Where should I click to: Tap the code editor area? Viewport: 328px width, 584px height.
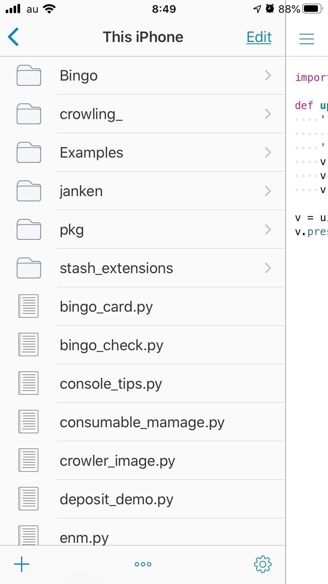(307, 306)
